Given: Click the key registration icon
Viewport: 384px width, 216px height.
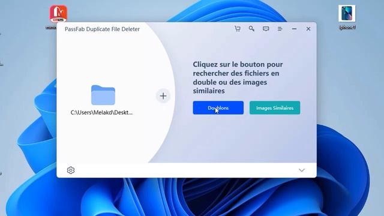Looking at the screenshot, I should (x=251, y=29).
